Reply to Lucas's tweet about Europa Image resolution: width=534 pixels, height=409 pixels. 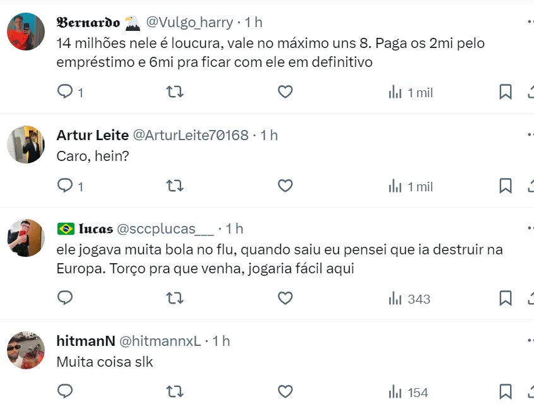coord(66,298)
